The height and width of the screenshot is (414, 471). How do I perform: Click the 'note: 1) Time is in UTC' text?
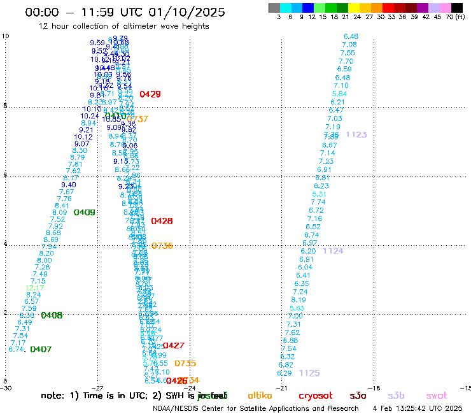94,396
